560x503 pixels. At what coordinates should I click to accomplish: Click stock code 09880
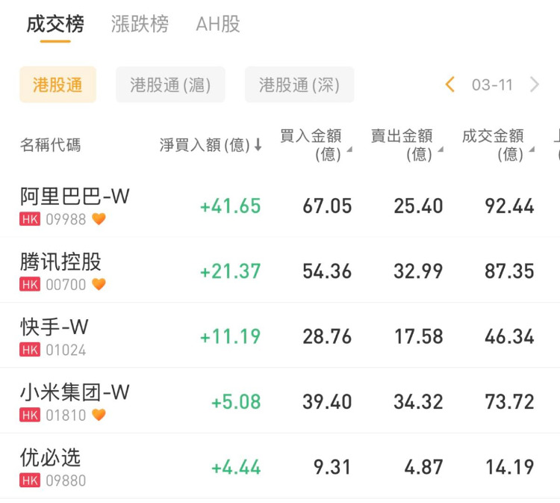pyautogui.click(x=66, y=481)
